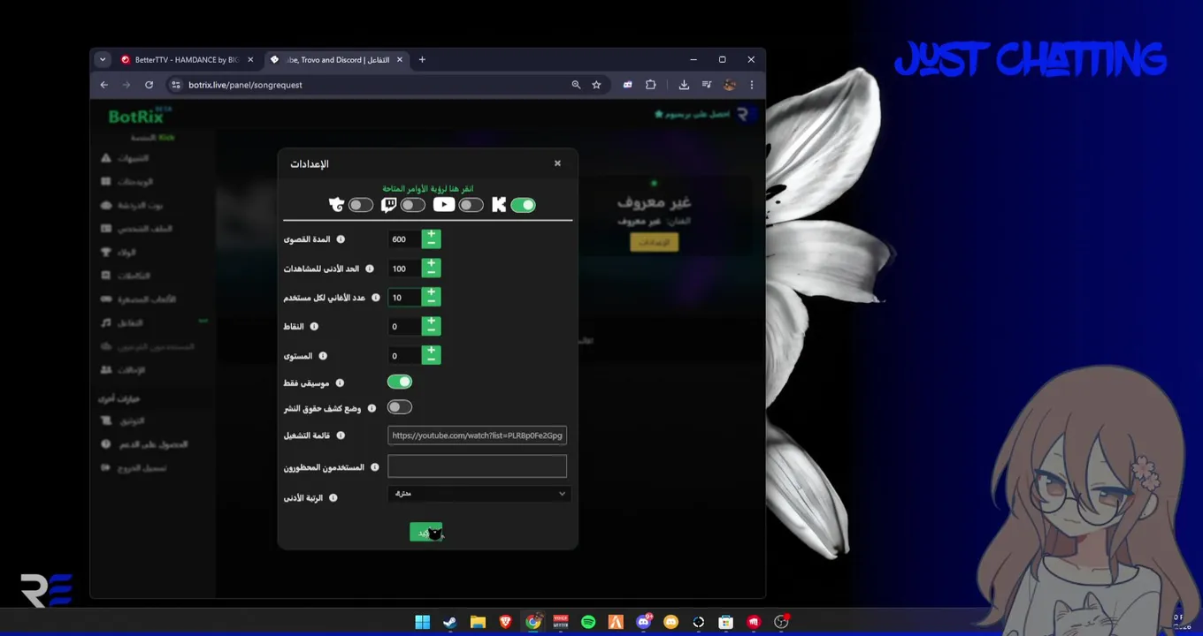Disable the موسيقى فقط switch
Viewport: 1203px width, 636px height.
coord(400,382)
